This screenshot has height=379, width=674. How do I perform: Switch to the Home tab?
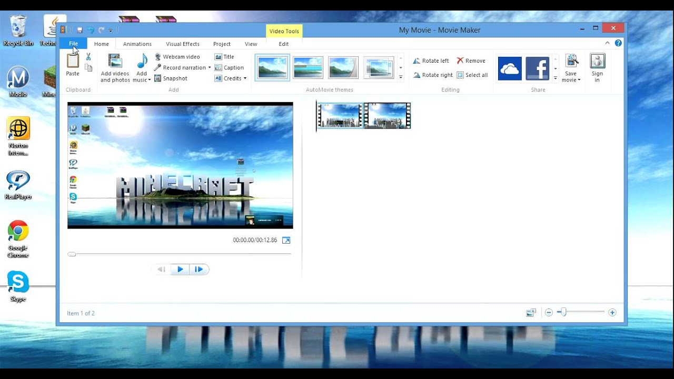coord(102,44)
